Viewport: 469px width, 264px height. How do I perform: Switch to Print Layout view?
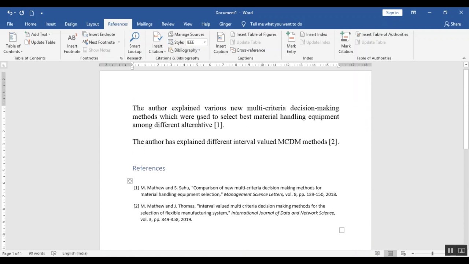click(390, 253)
